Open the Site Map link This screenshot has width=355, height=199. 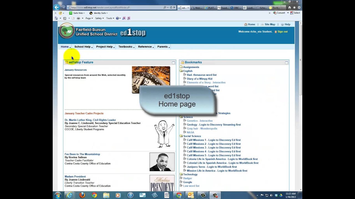pos(270,24)
